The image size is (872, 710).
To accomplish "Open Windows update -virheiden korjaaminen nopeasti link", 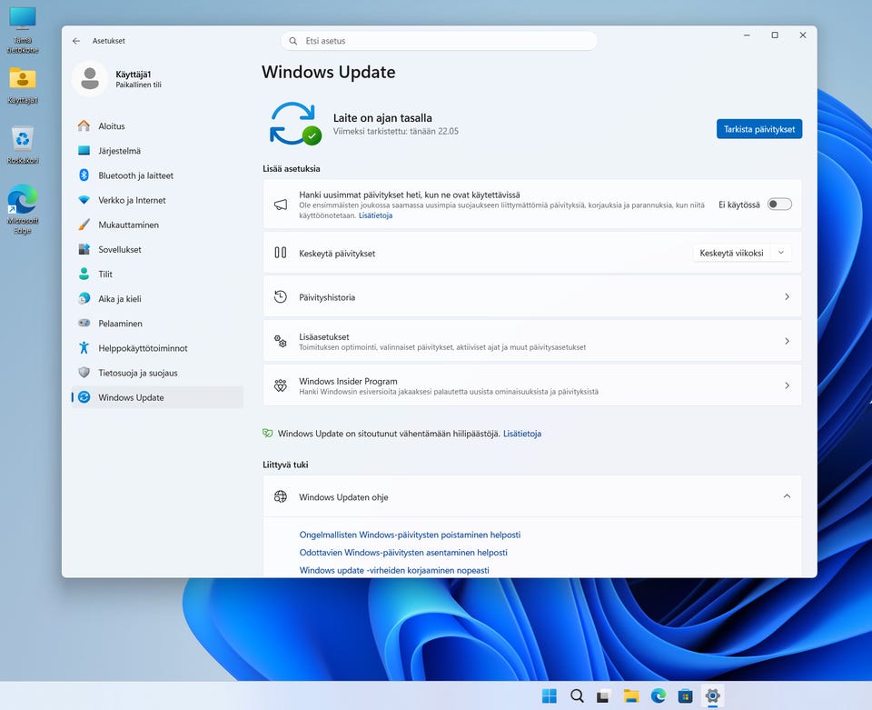I will (x=394, y=570).
